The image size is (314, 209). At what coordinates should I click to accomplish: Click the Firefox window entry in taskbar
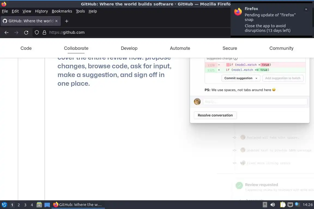[x=78, y=205]
